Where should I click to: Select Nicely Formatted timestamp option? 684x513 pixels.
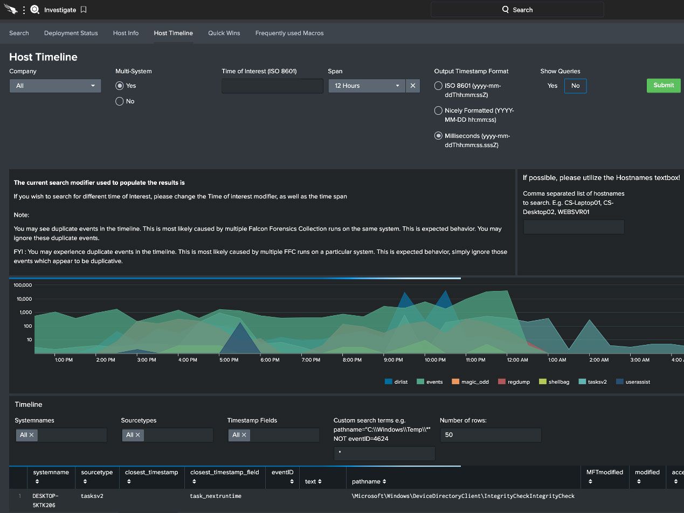click(439, 110)
